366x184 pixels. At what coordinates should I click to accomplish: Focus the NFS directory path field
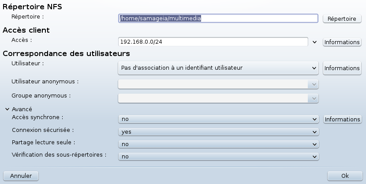tap(218, 18)
